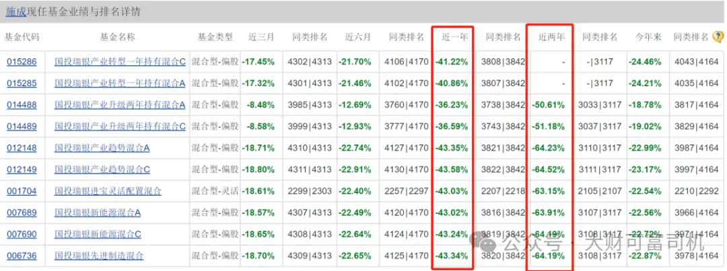Select the -17.45% three-month return cell
The image size is (727, 271).
(x=260, y=62)
